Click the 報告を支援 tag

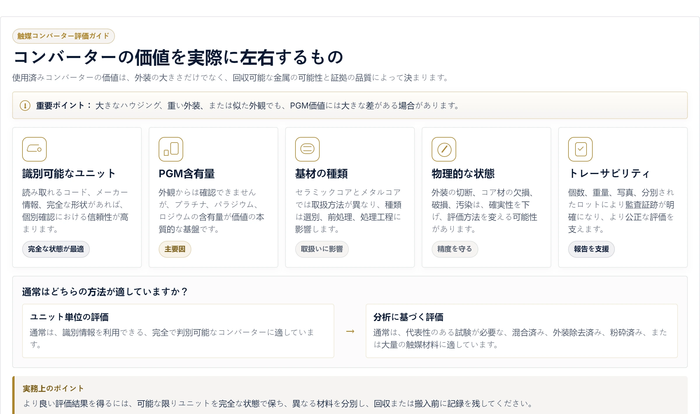pos(591,249)
